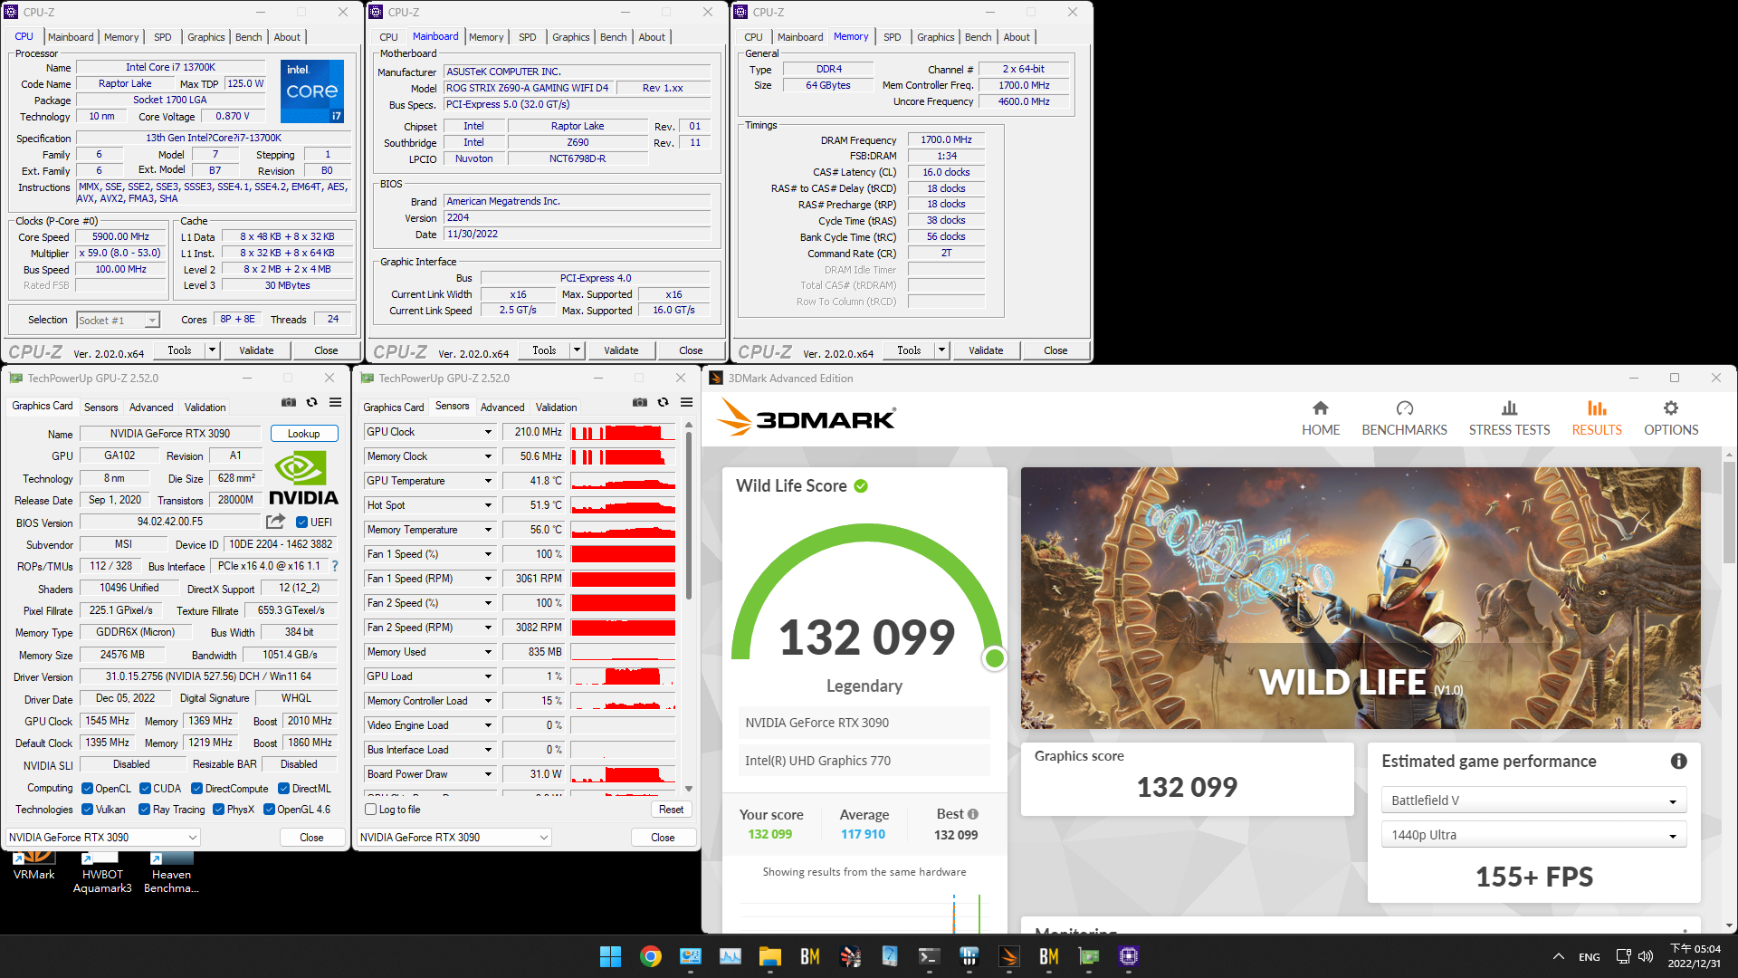
Task: Open 3DMark BENCHMARKS section
Action: 1404,418
